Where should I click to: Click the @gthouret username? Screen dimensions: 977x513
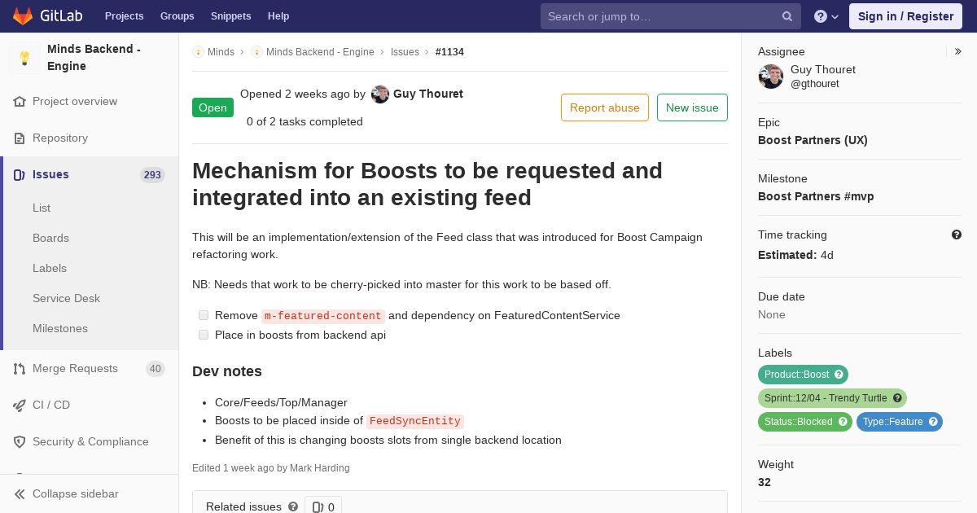click(x=815, y=84)
